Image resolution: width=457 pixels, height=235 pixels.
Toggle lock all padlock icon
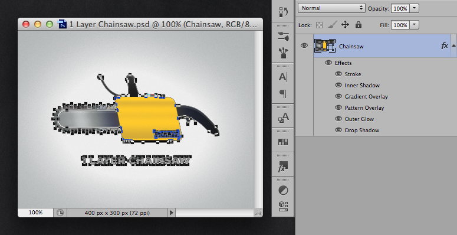(358, 25)
